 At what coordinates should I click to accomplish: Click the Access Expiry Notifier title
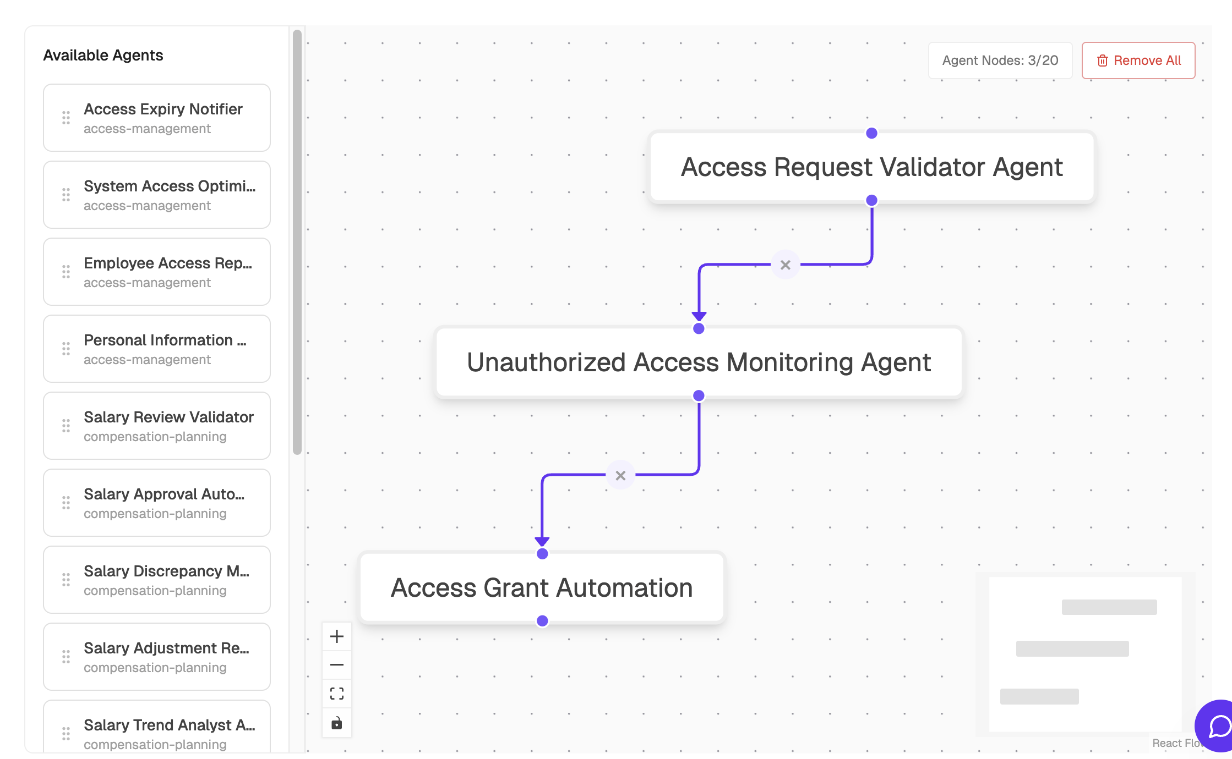[163, 109]
